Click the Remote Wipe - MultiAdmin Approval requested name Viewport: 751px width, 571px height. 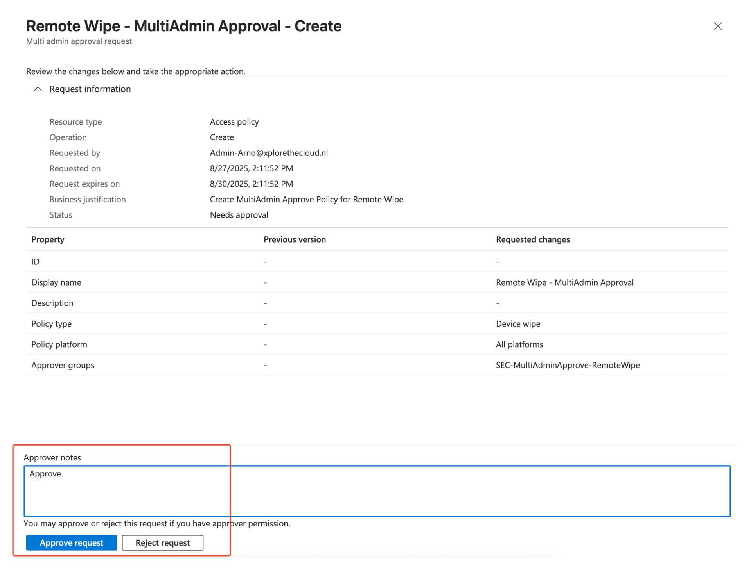pyautogui.click(x=564, y=282)
